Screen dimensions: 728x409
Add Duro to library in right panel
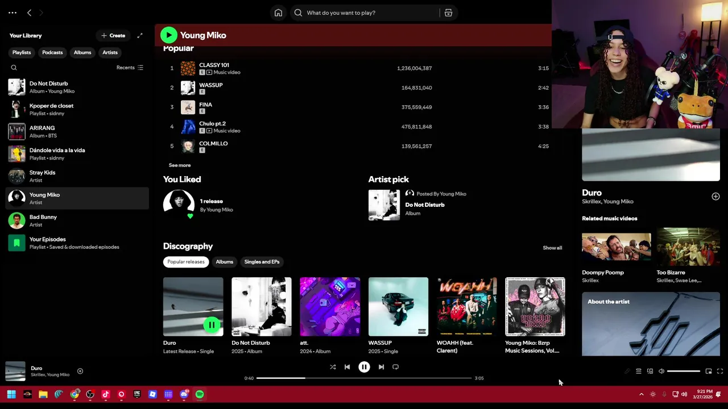(x=715, y=197)
